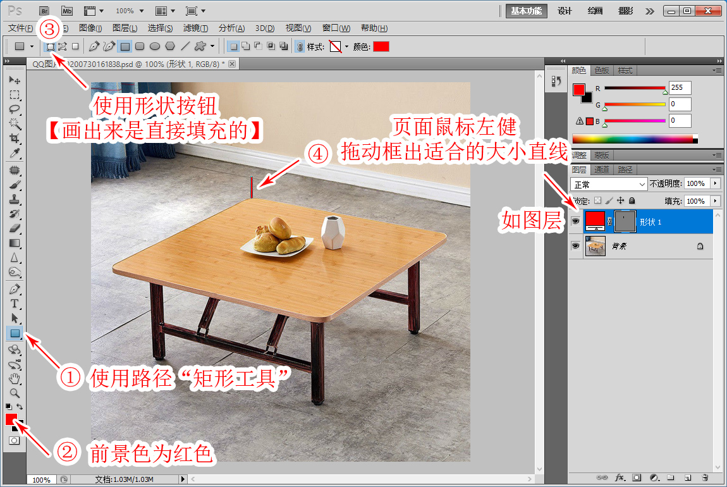
Task: Select the Rectangle shape tool in toolbox
Action: point(15,333)
